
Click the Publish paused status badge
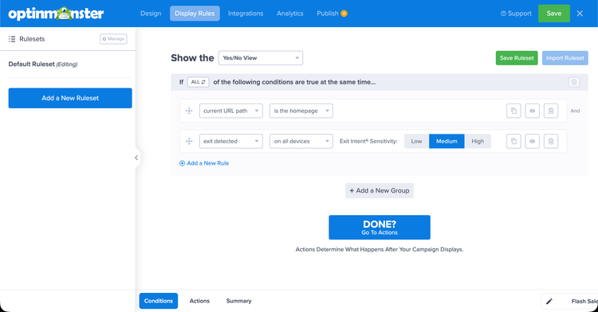(344, 14)
